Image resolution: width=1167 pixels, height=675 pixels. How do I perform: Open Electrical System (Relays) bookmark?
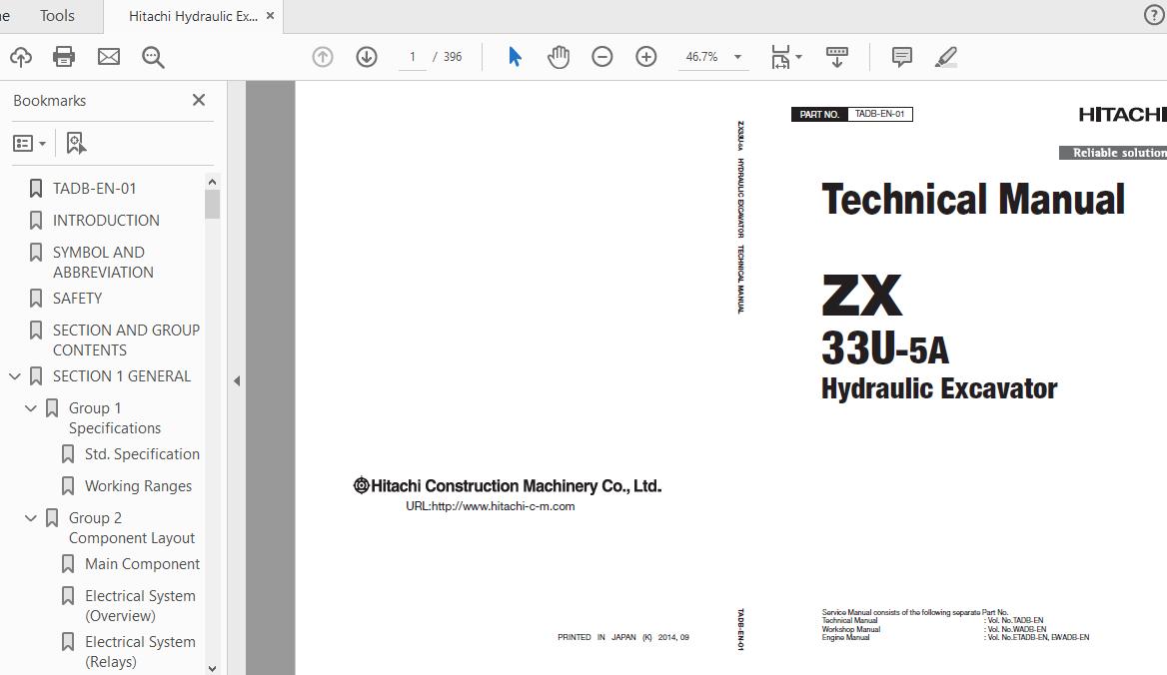140,652
